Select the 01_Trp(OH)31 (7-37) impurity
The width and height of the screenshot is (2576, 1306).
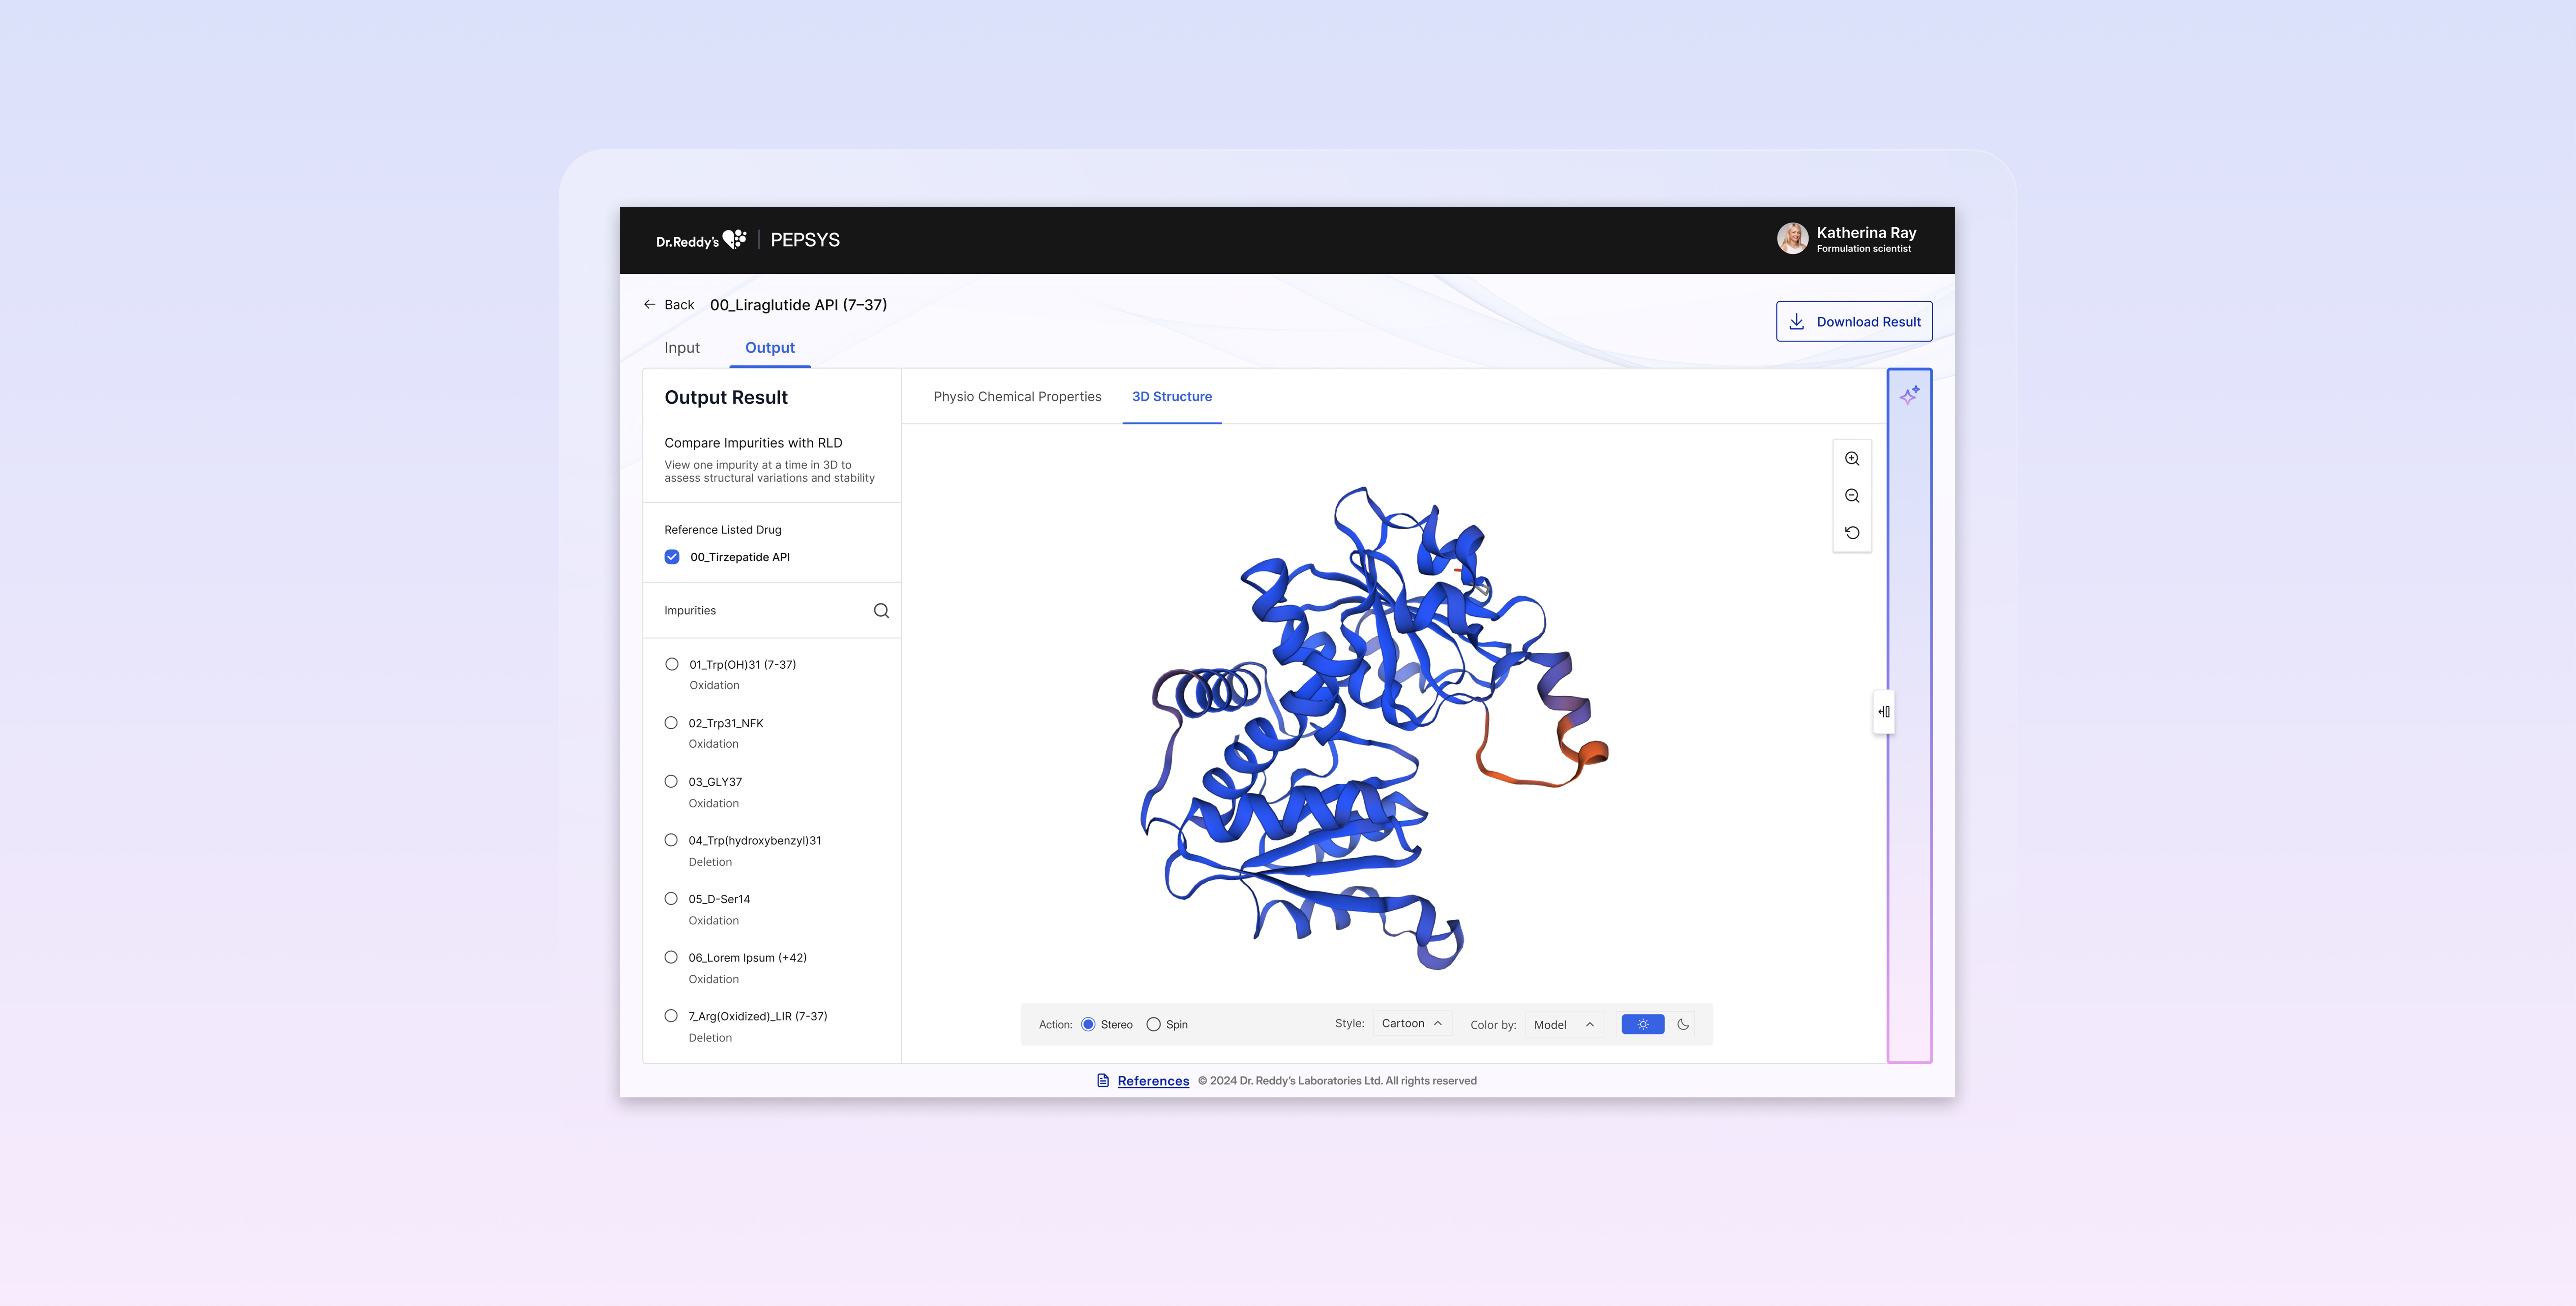click(x=672, y=664)
